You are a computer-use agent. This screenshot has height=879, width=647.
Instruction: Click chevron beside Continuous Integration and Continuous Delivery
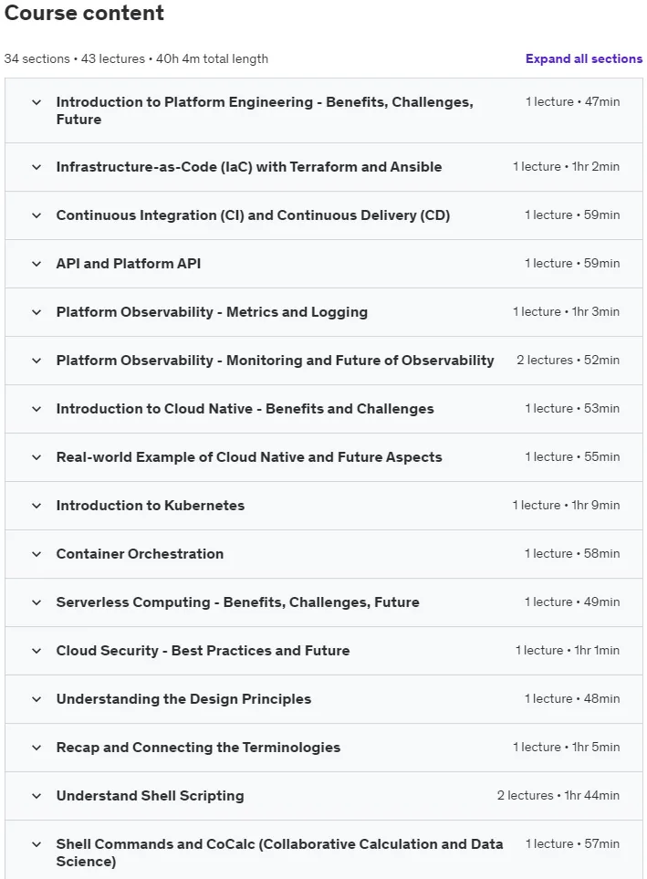coord(37,215)
